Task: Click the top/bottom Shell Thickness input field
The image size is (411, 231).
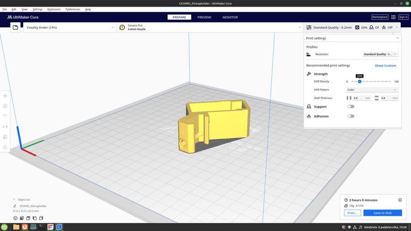Action: (x=389, y=98)
